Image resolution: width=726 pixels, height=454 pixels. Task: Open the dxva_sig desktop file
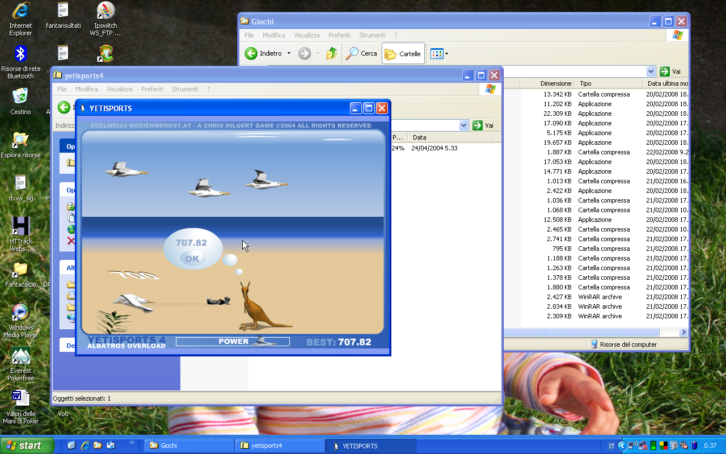tap(20, 188)
